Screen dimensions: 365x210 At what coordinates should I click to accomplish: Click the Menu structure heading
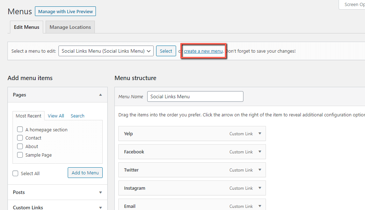[x=135, y=78]
